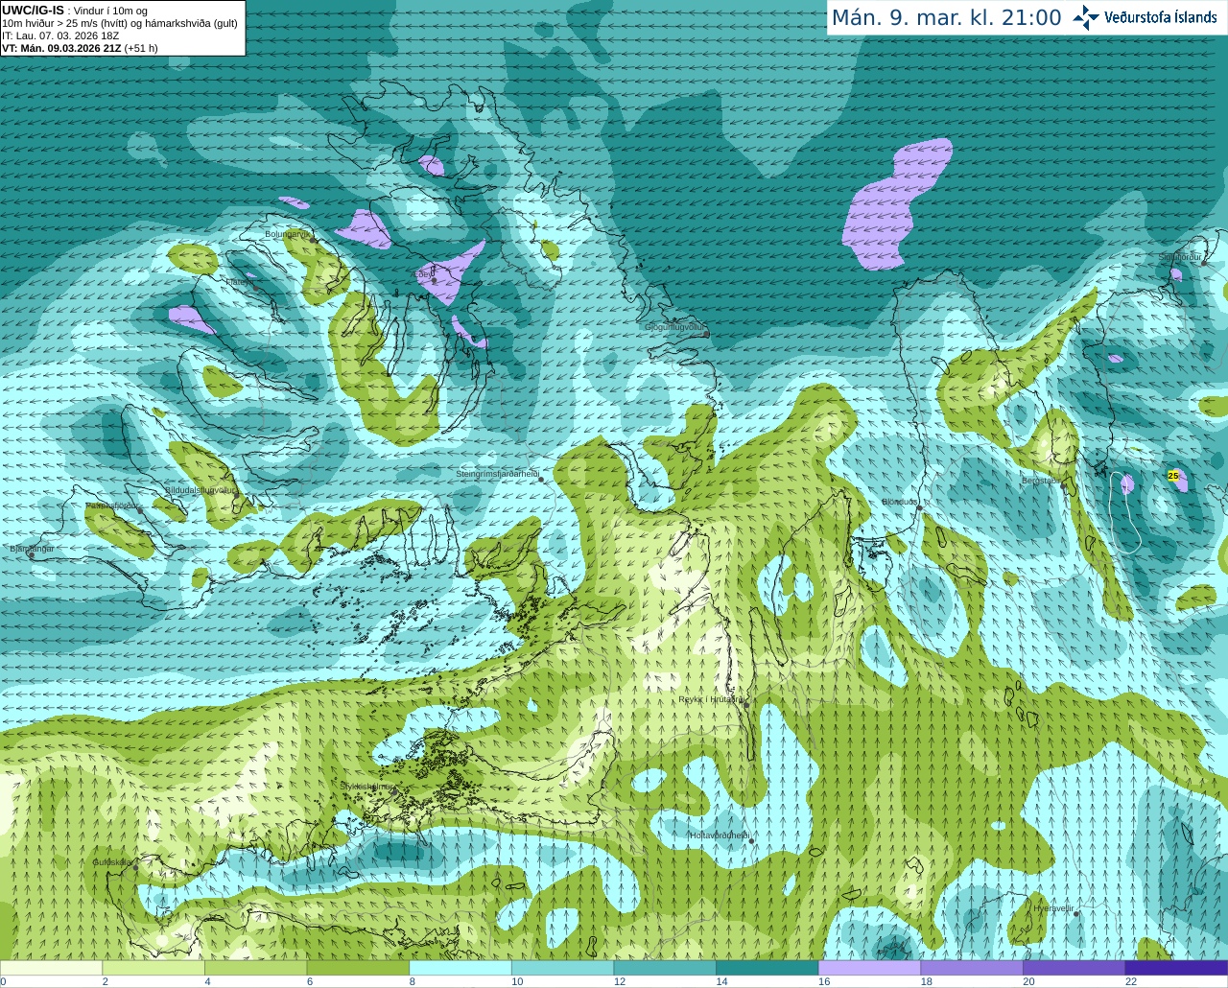Click the Veðurstofa Íslands logo text
1228x988 pixels.
click(x=1160, y=17)
